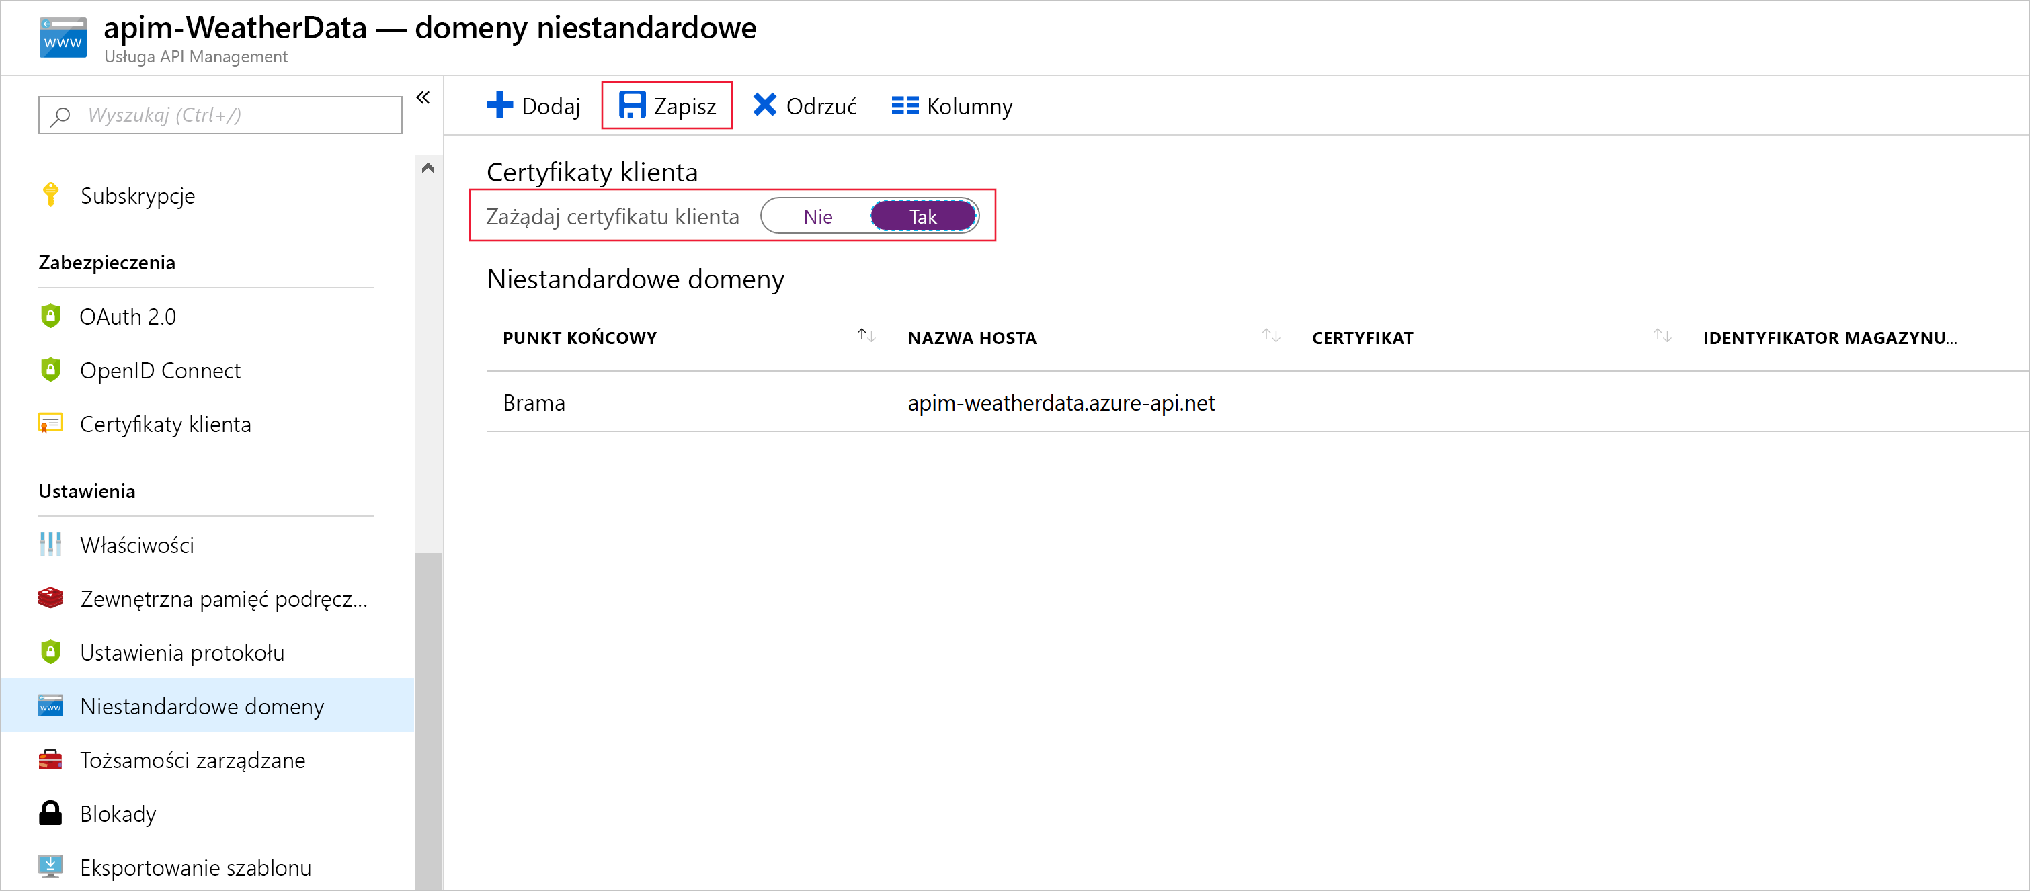
Task: Select the Brama endpoint row
Action: 1257,402
